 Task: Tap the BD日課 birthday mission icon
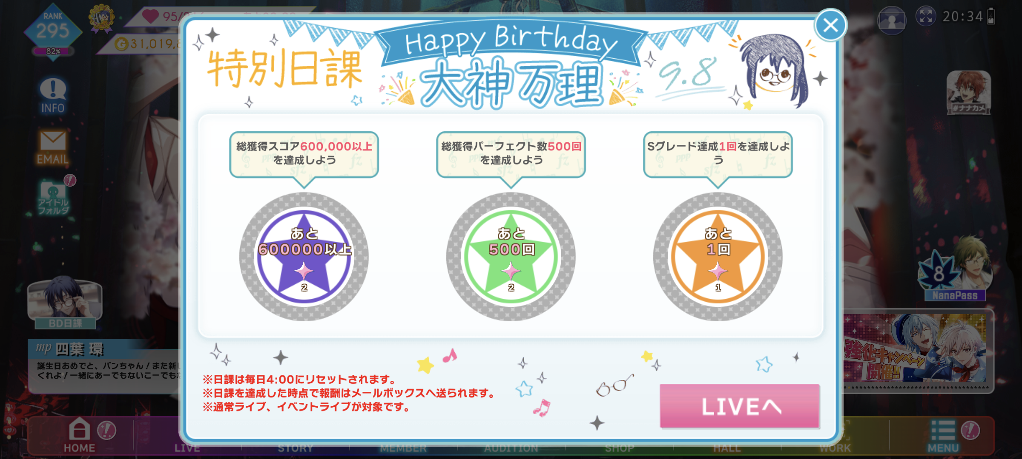(65, 304)
